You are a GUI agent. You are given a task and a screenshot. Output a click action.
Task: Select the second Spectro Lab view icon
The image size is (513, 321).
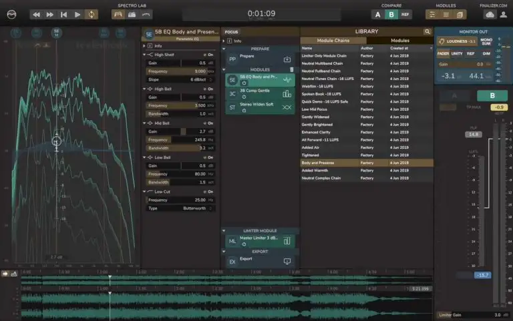132,15
